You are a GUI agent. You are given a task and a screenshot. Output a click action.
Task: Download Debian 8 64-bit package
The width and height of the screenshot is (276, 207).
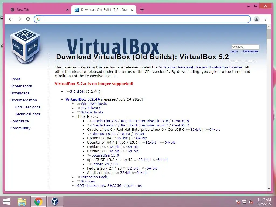[x=131, y=151]
